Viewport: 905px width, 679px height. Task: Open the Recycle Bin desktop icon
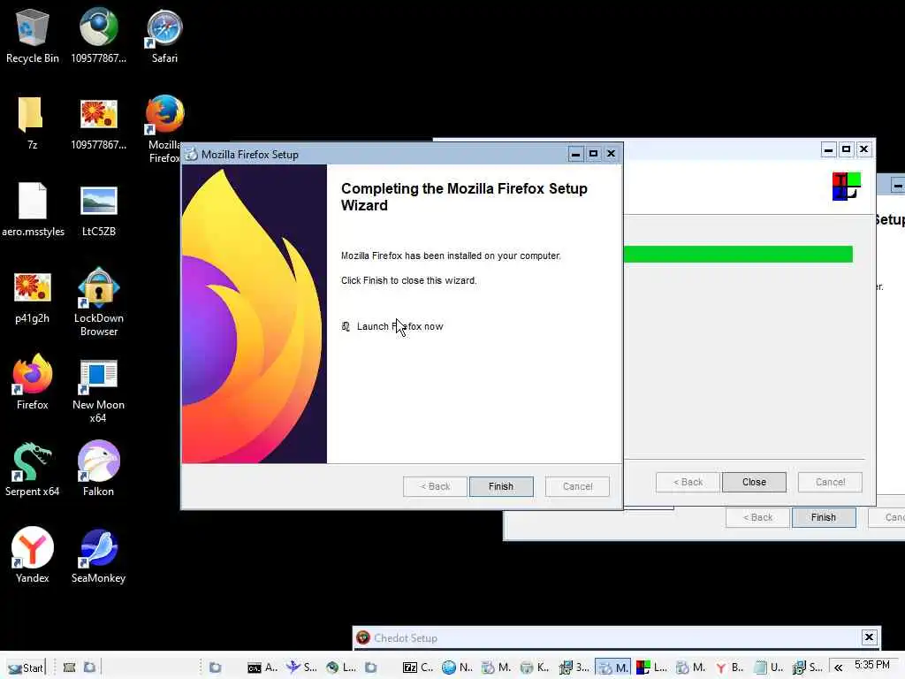(x=33, y=35)
